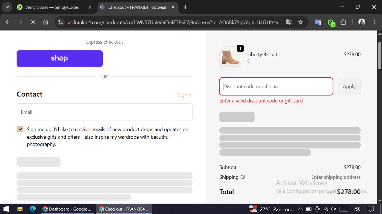The image size is (382, 214).
Task: Open the notifications action center
Action: (371, 209)
